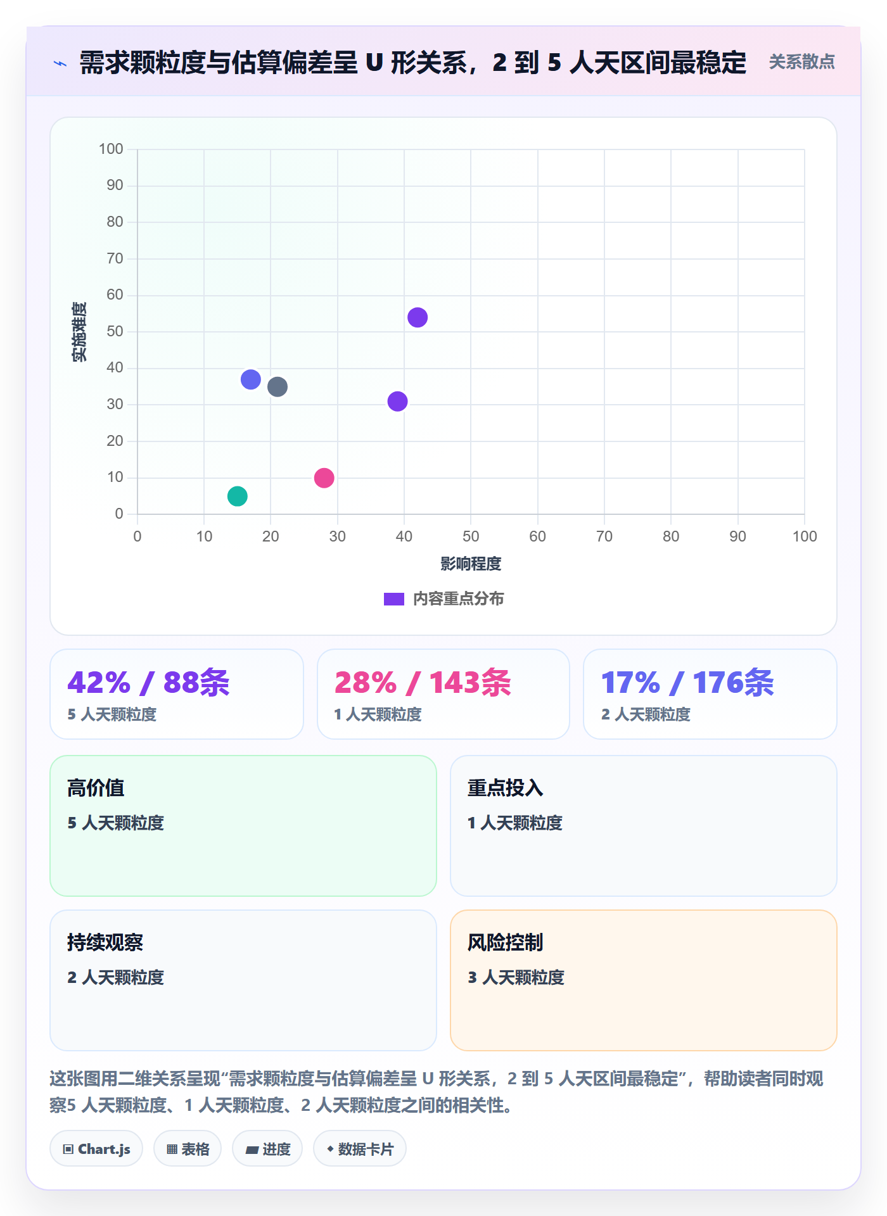Click the pink data point in the scatter chart
This screenshot has height=1216, width=887.
pyautogui.click(x=324, y=478)
